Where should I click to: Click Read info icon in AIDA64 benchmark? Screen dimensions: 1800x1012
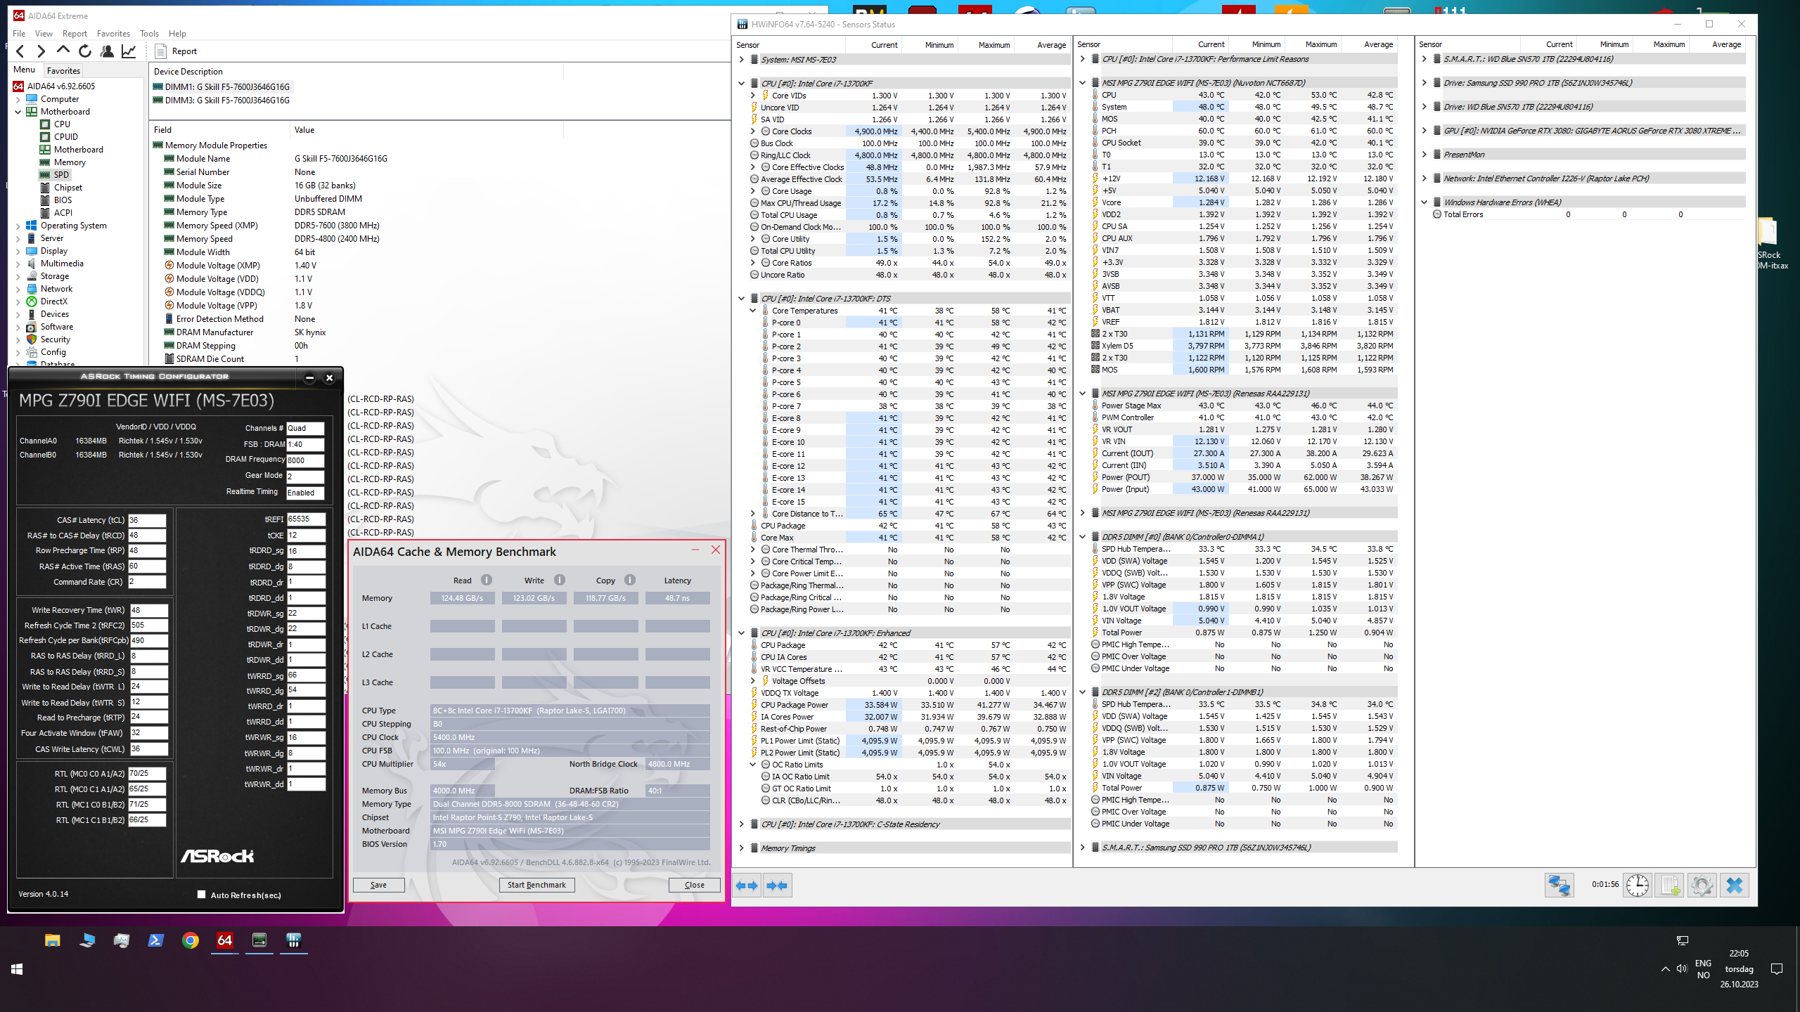[x=487, y=580]
